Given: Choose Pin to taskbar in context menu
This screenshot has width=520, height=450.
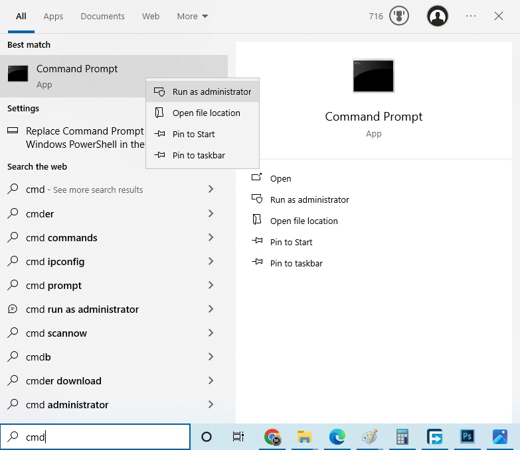Looking at the screenshot, I should (x=198, y=156).
